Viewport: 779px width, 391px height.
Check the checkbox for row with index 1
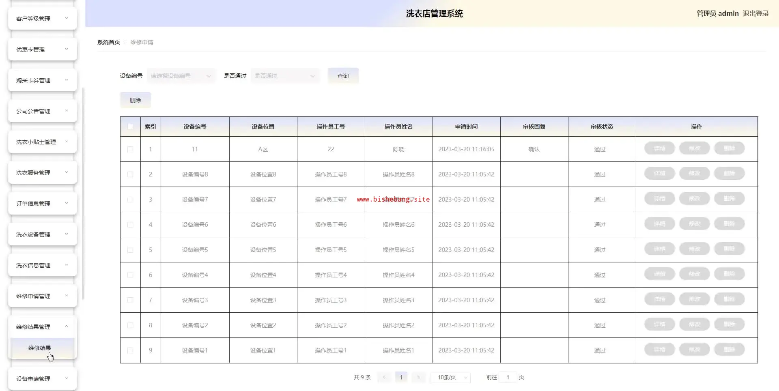(130, 149)
